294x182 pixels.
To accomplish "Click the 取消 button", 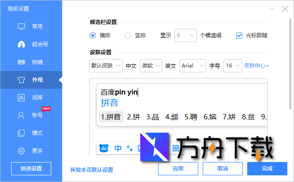I will 223,169.
